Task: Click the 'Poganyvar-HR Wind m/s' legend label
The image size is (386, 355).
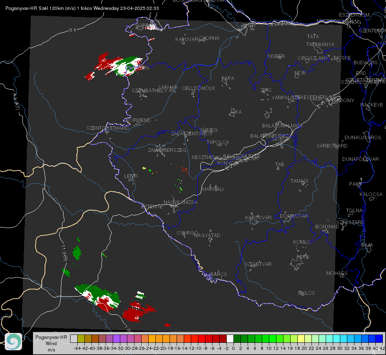Action: click(x=51, y=344)
